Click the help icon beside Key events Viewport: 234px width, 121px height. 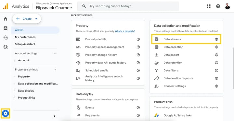coord(138,116)
